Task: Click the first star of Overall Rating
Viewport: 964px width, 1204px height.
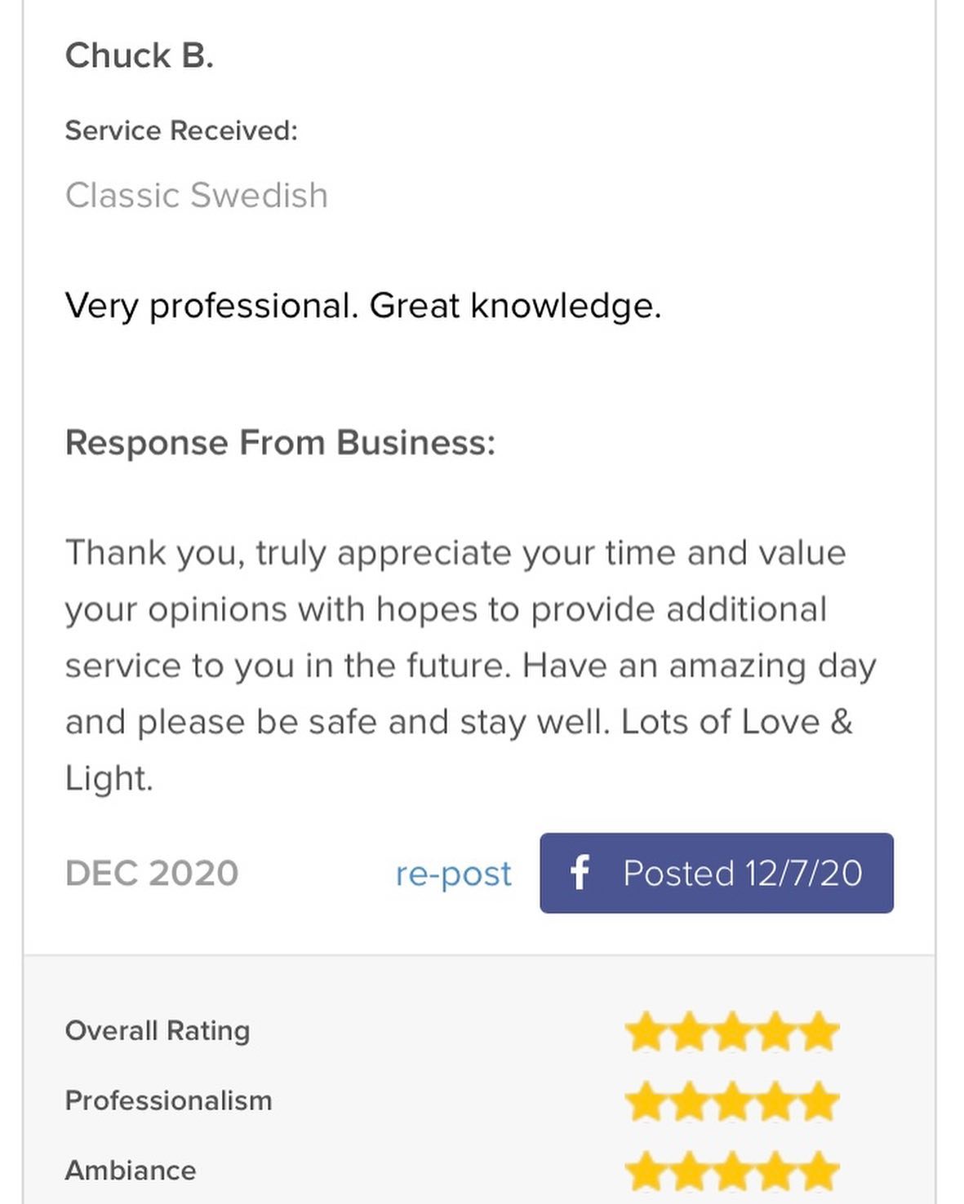Action: click(645, 1032)
